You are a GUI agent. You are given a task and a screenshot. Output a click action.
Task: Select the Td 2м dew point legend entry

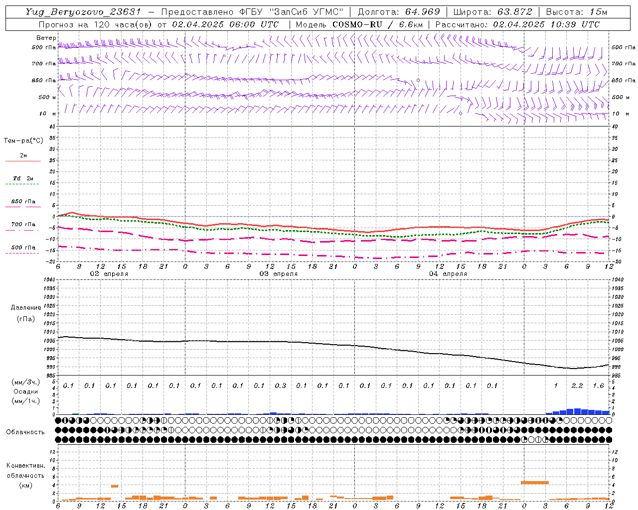[x=23, y=178]
